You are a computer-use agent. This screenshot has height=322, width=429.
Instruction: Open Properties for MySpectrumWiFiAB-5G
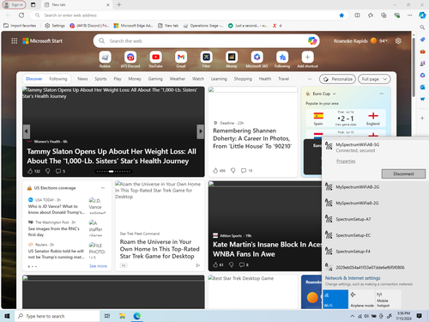coord(346,161)
